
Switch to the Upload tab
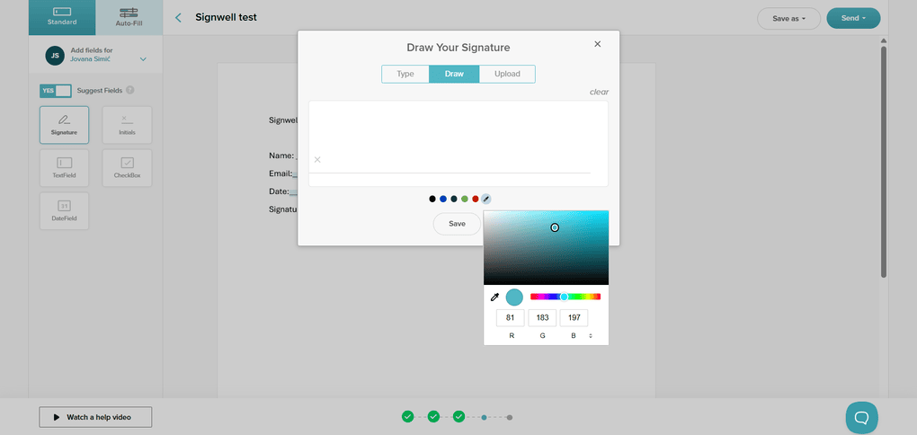point(507,74)
